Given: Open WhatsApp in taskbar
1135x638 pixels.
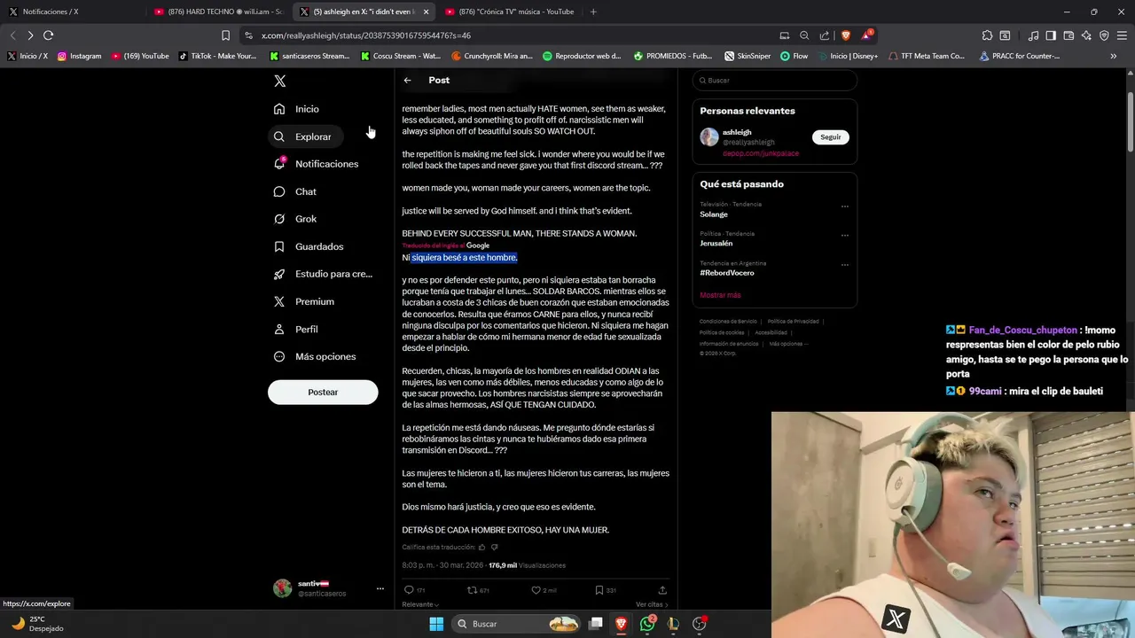Looking at the screenshot, I should [647, 624].
